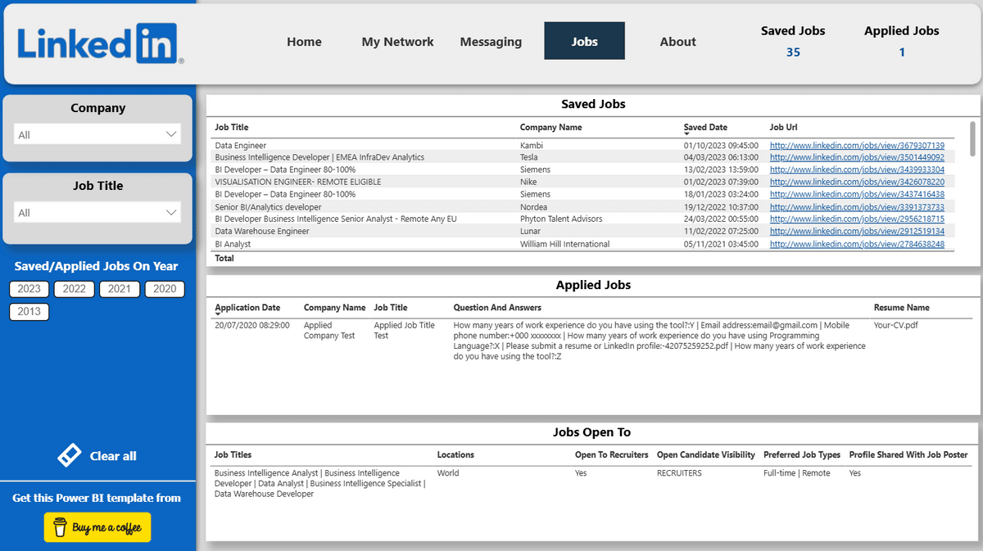983x551 pixels.
Task: Click Lunar company name cell
Action: pos(531,232)
